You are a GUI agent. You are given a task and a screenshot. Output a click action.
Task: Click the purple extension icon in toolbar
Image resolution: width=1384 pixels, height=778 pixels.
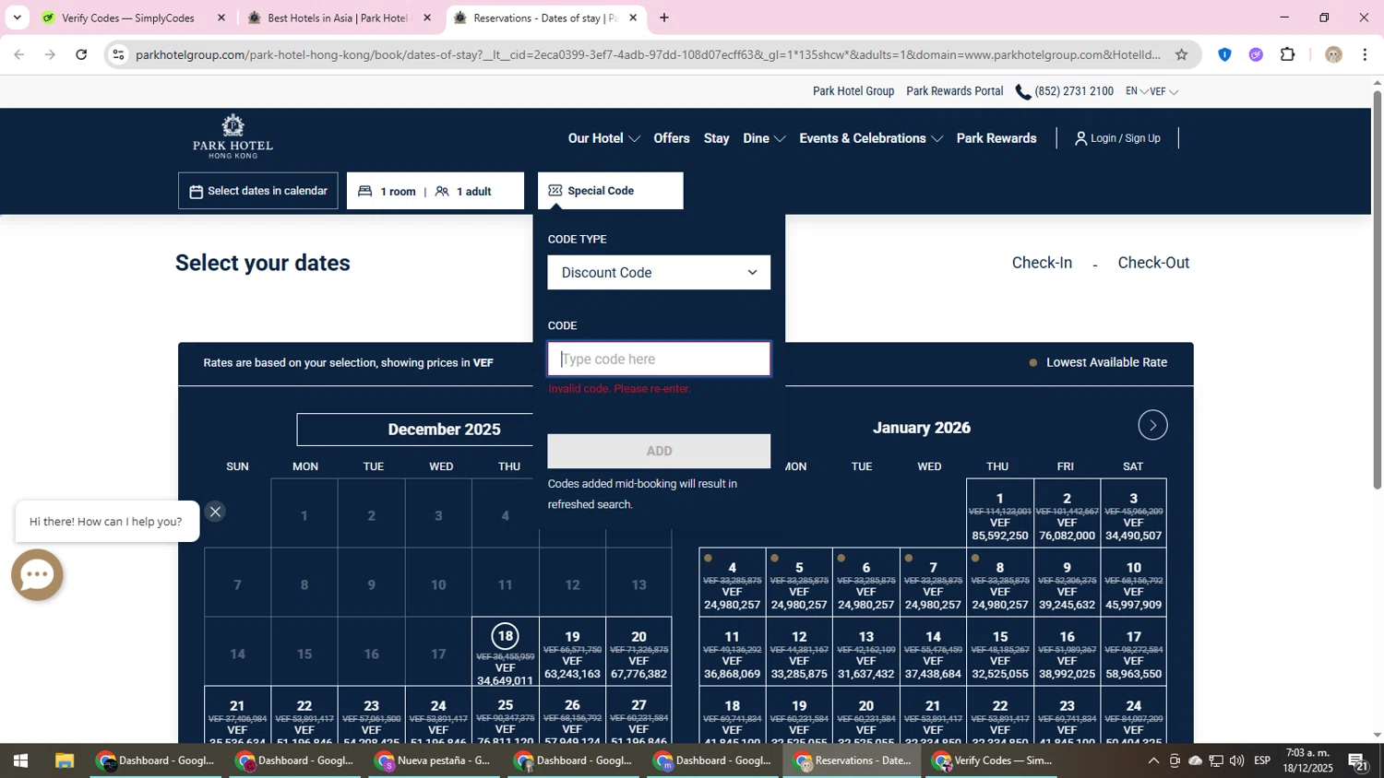1256,54
